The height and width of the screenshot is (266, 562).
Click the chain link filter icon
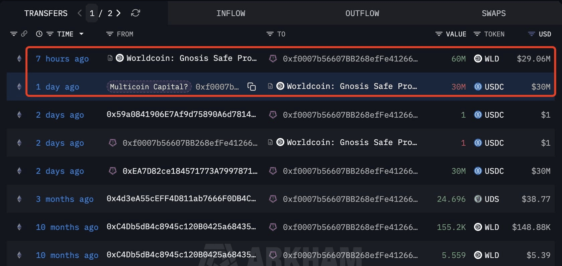[24, 34]
